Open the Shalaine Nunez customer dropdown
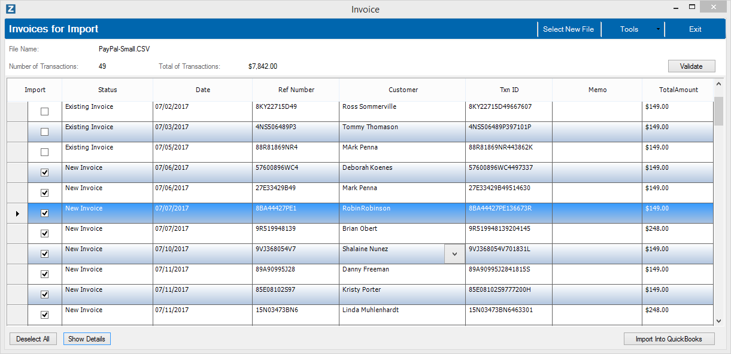Image resolution: width=731 pixels, height=354 pixels. pyautogui.click(x=454, y=254)
